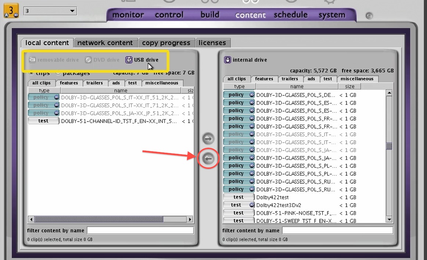
Task: Click the 3D badge on DOLBY-3D-GLASSES_POL_S_DE row
Action: (x=252, y=95)
